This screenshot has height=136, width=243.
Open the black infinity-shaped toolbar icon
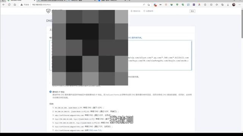click(160, 5)
